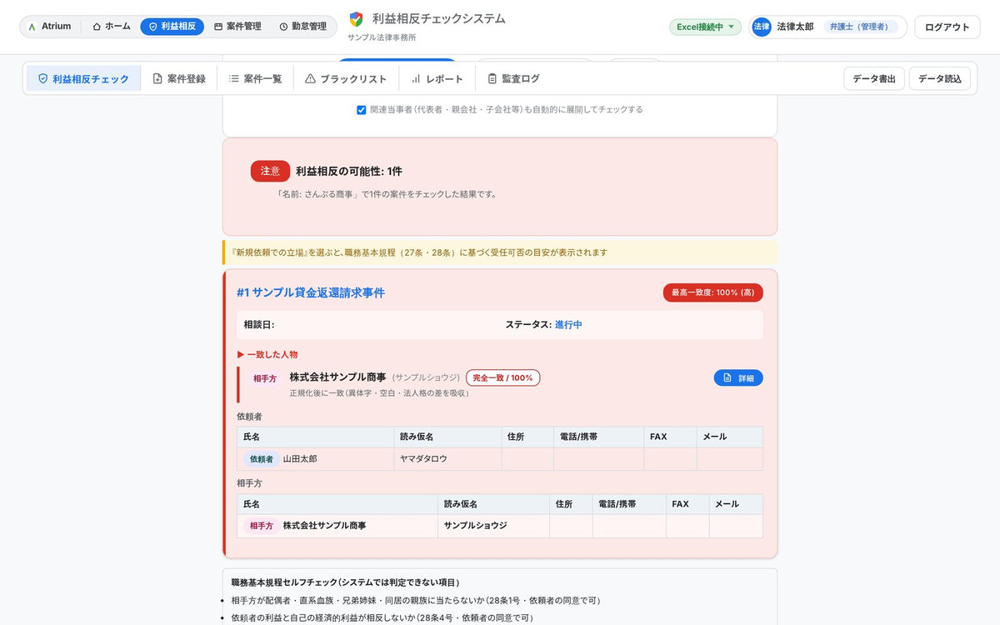Collapse the 一致した人物 triangle section
This screenshot has height=625, width=1000.
point(267,354)
